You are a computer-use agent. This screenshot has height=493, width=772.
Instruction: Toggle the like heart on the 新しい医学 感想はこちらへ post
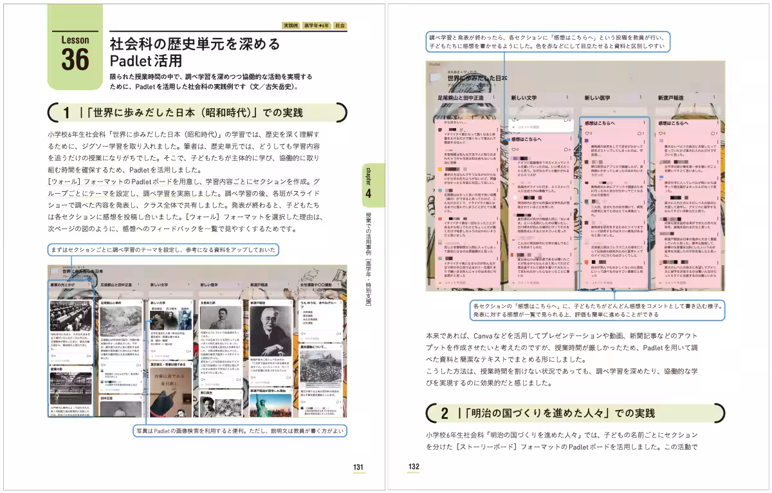point(587,133)
